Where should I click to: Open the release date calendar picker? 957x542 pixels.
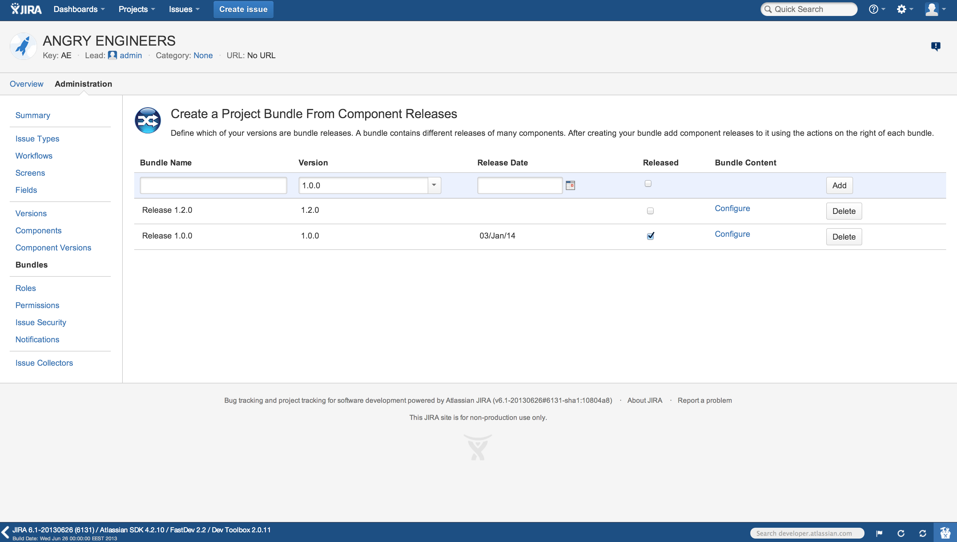(x=570, y=185)
